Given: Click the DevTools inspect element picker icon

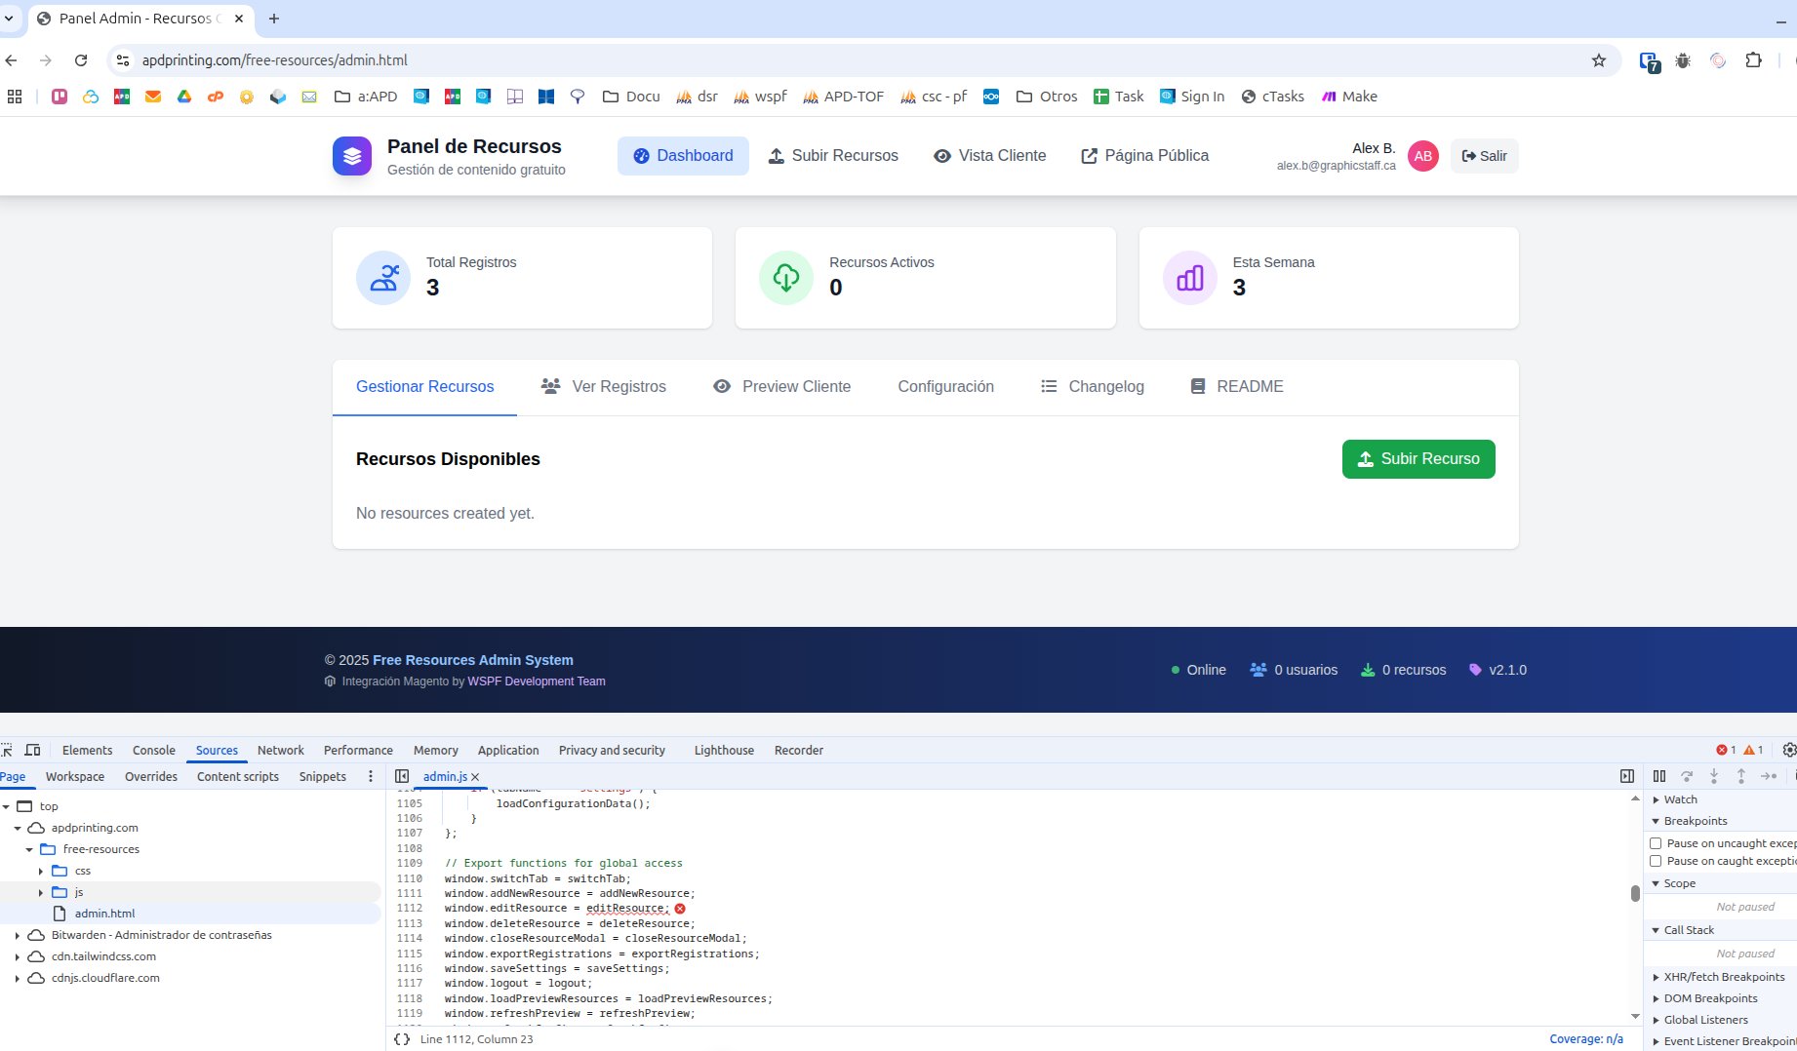Looking at the screenshot, I should coord(7,750).
